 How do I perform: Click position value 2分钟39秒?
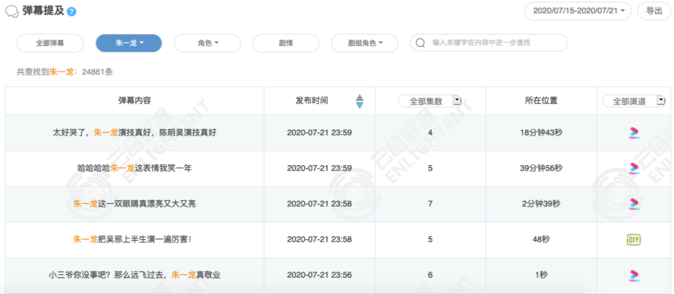pos(541,204)
